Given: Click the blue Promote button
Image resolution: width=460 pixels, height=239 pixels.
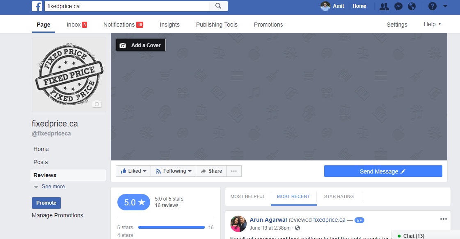Looking at the screenshot, I should [46, 203].
